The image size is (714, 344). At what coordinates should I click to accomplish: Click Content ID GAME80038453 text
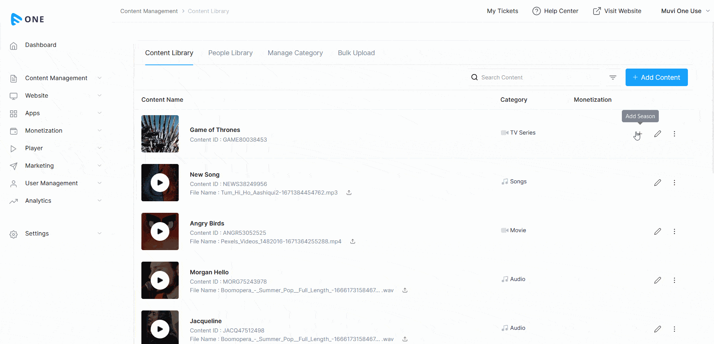pos(228,140)
